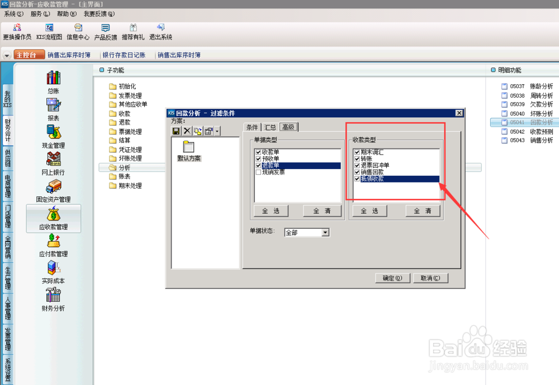
Task: Open the 05042 收款预测 item
Action: (x=527, y=131)
